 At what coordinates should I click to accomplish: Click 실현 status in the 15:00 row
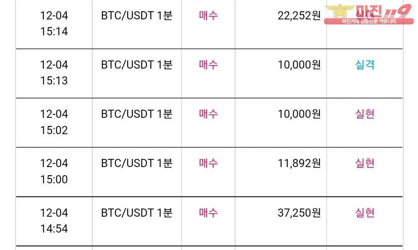coord(365,163)
